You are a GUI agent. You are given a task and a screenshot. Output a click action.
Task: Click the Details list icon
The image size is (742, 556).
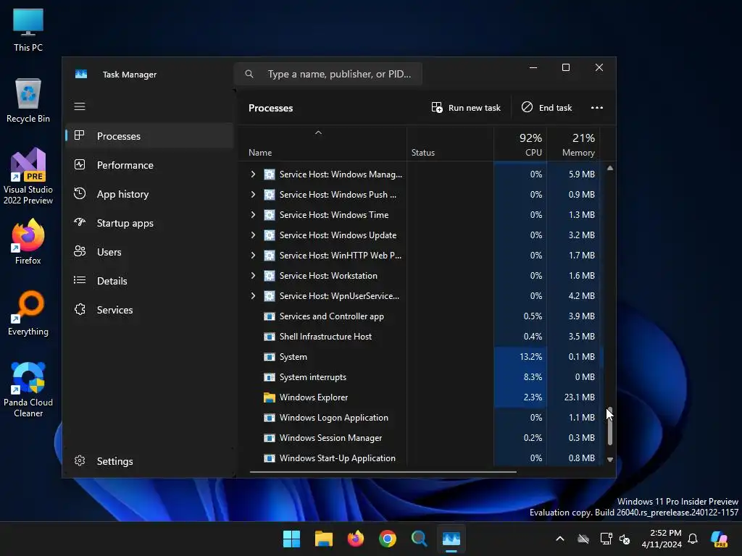point(80,280)
